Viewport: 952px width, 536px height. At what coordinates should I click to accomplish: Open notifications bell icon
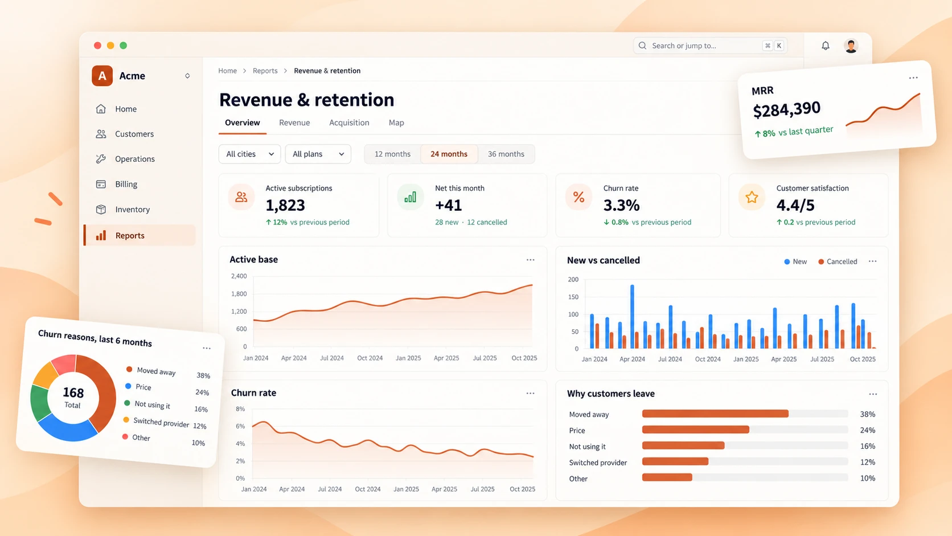(825, 46)
